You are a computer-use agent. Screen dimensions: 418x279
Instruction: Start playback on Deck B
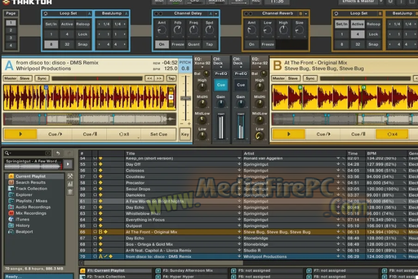tap(289, 134)
